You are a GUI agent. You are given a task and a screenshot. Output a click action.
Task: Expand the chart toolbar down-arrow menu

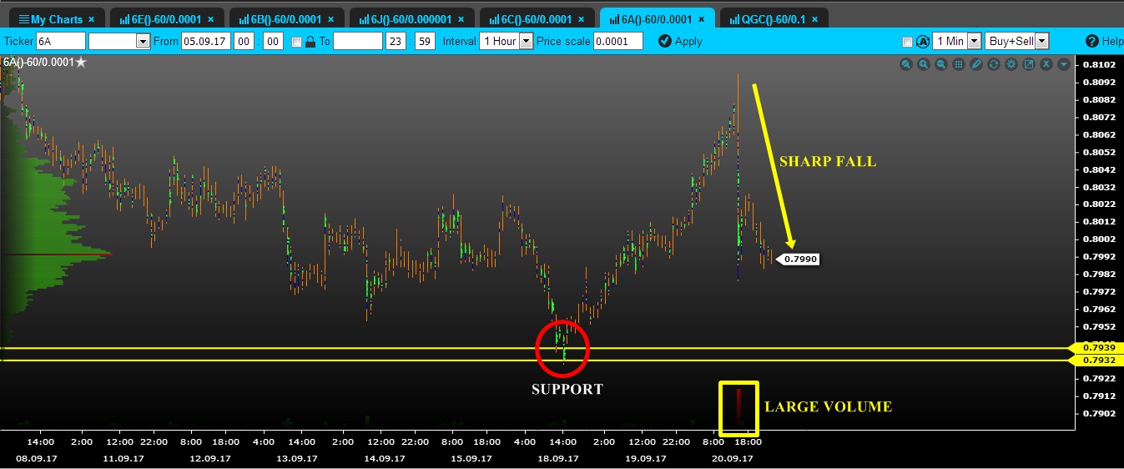1064,64
